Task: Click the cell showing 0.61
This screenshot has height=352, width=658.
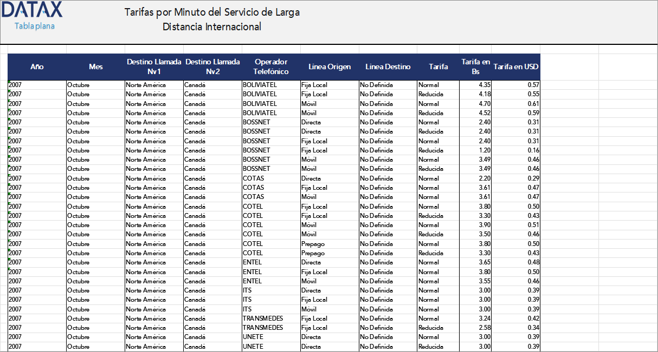Action: pyautogui.click(x=516, y=103)
